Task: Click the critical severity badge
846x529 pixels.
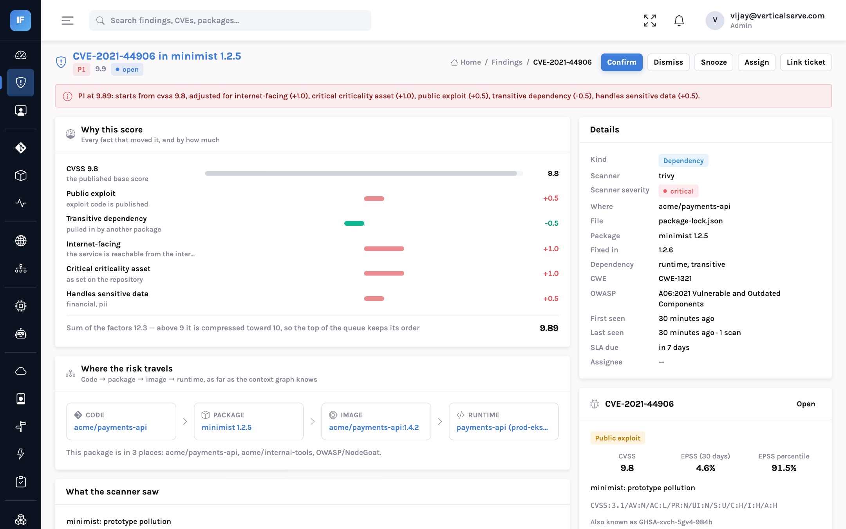Action: [x=678, y=191]
